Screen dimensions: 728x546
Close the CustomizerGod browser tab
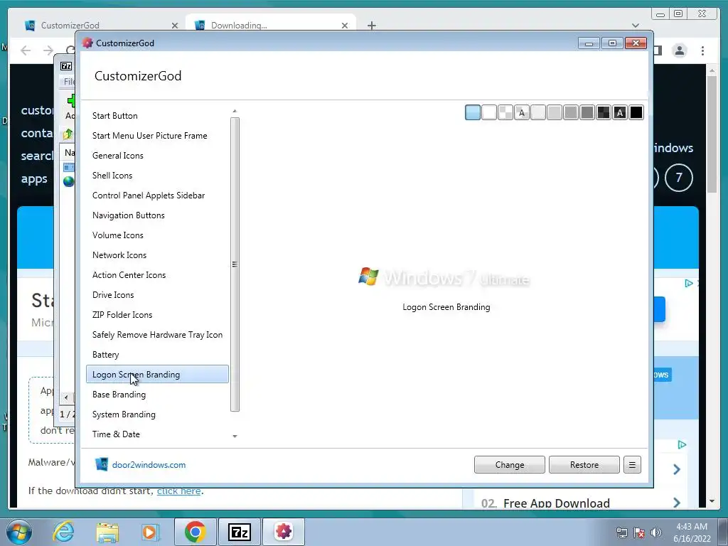[175, 26]
